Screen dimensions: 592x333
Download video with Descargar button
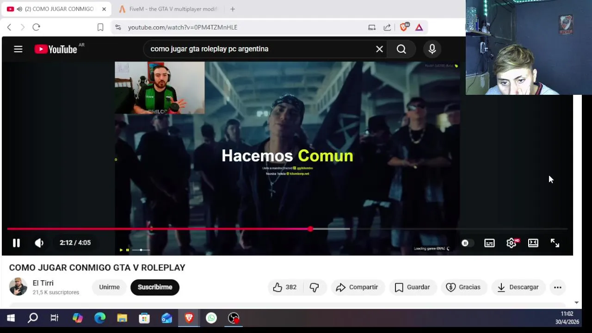point(518,287)
